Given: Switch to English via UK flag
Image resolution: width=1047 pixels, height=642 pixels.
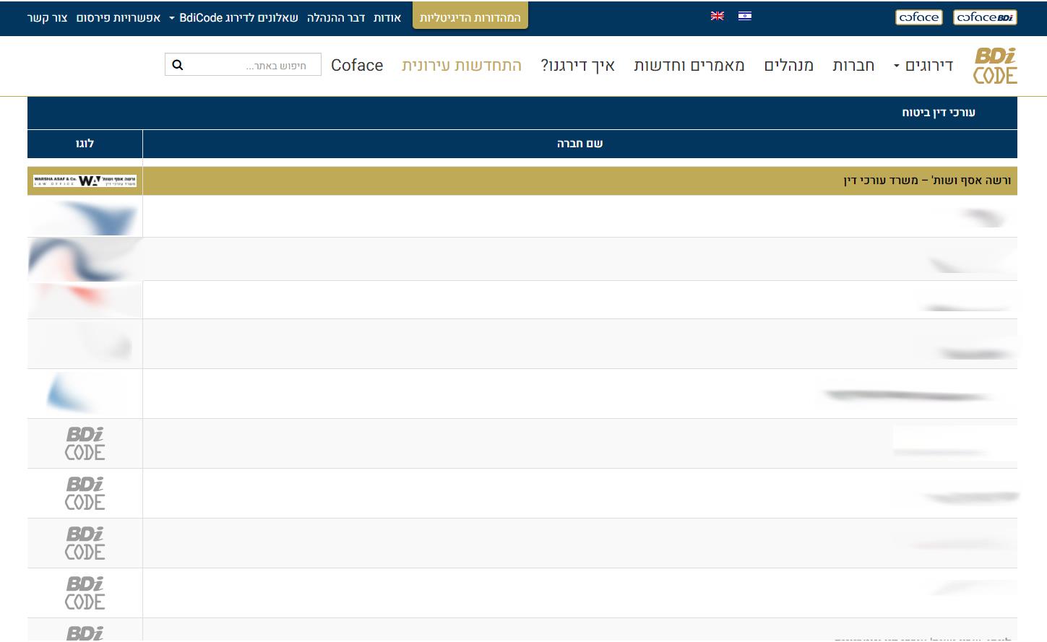Looking at the screenshot, I should point(717,16).
